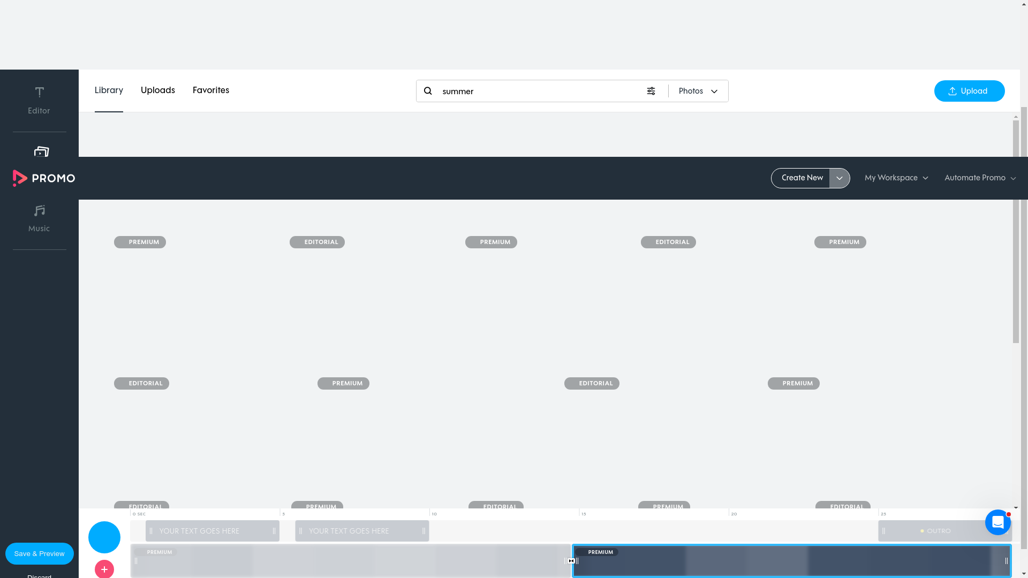
Task: Click the Save & Preview button
Action: (x=39, y=553)
